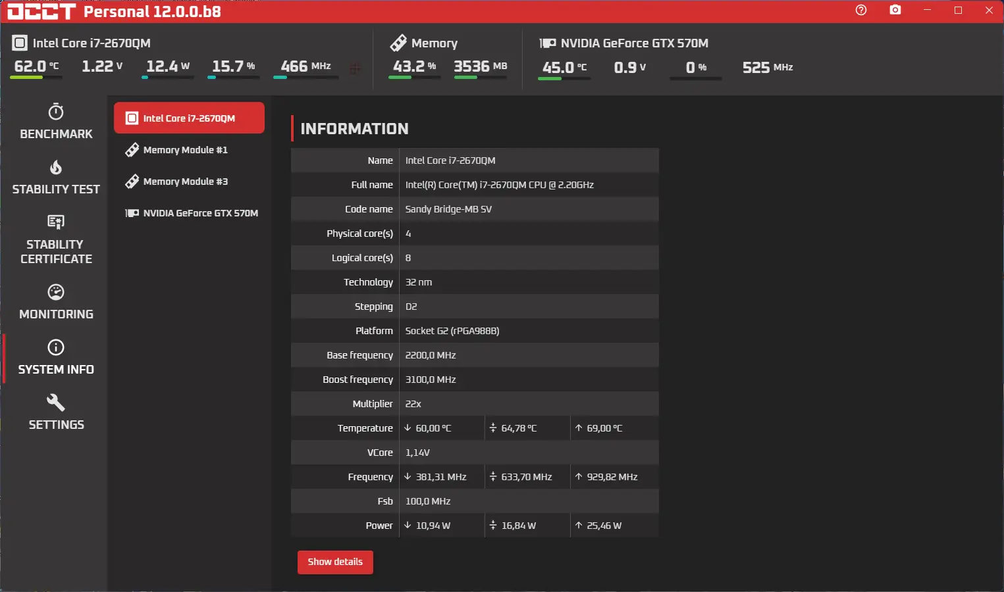Image resolution: width=1004 pixels, height=592 pixels.
Task: Click the 22x multiplier value
Action: tap(413, 404)
